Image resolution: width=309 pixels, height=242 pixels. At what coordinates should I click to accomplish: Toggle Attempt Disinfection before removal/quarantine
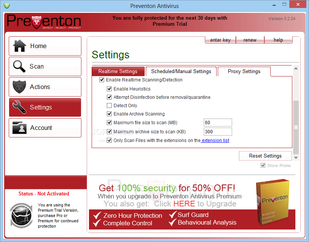[109, 97]
